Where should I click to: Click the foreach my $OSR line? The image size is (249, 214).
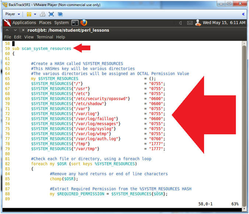coord(84,164)
